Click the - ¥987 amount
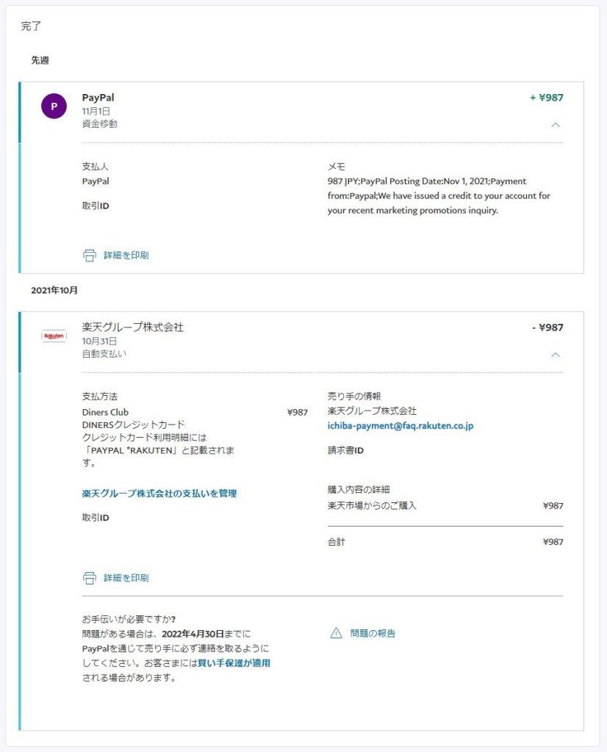 point(547,328)
